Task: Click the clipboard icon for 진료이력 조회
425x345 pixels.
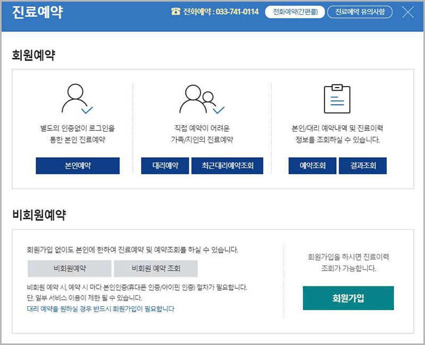Action: click(x=337, y=99)
